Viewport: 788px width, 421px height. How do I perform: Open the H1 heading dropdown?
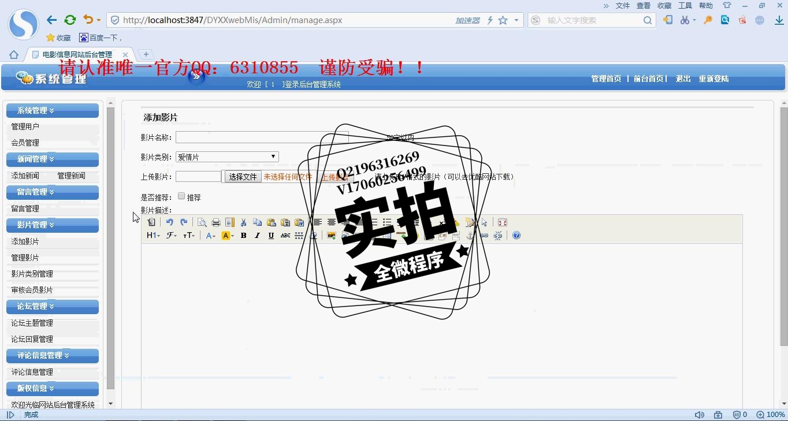(x=153, y=235)
